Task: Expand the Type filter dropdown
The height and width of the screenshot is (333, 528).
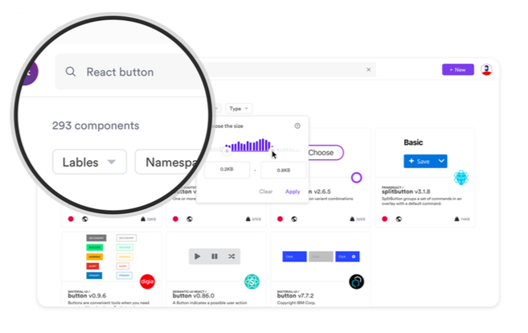Action: [239, 109]
